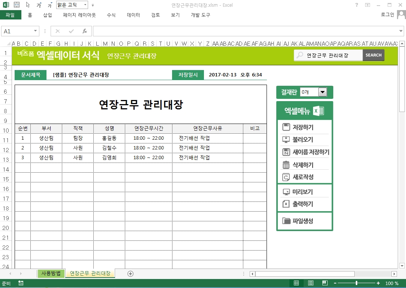Click the 삭제하기 trash icon

tap(286, 165)
